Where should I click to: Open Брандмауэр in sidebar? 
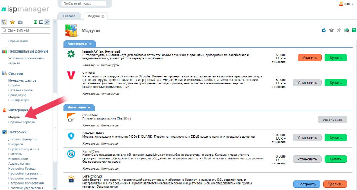[17, 95]
